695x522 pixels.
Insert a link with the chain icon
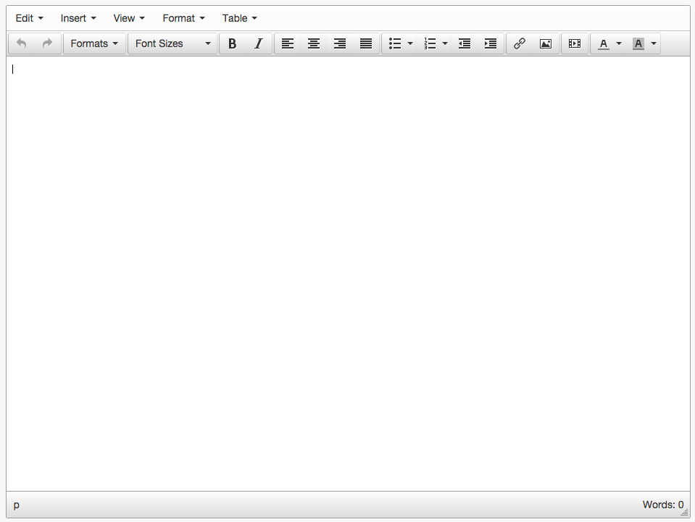[x=520, y=43]
